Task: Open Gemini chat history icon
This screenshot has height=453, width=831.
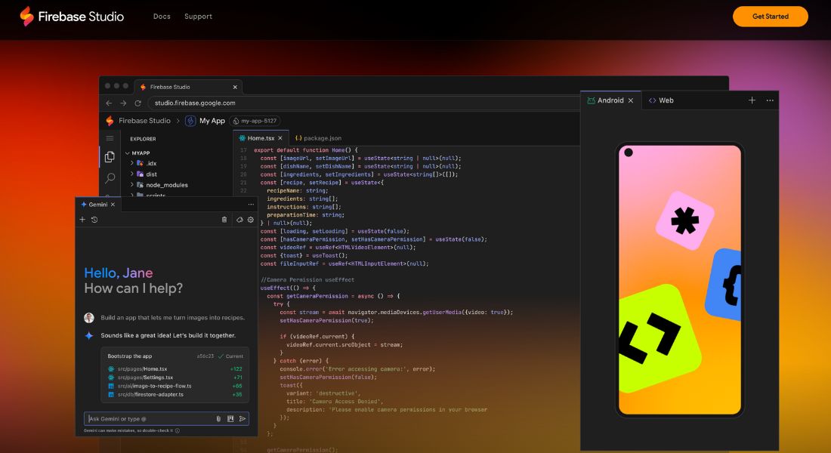Action: click(x=94, y=220)
